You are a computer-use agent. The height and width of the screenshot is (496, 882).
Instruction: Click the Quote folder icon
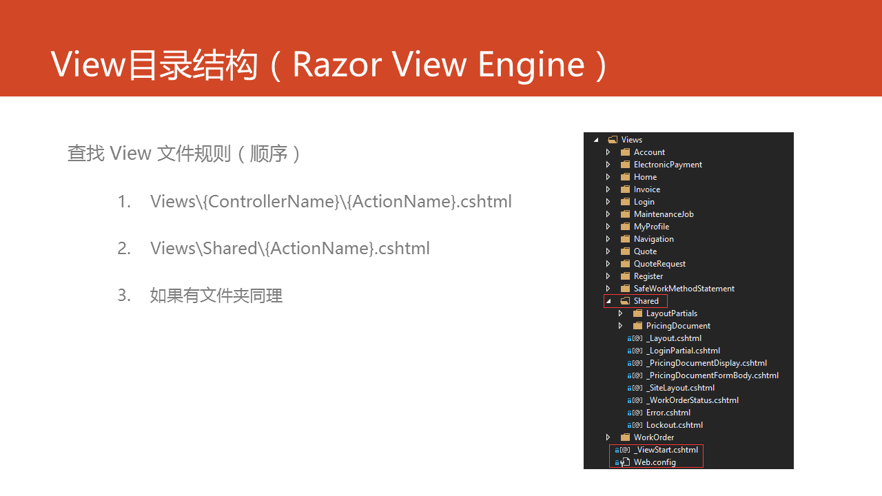click(x=625, y=251)
